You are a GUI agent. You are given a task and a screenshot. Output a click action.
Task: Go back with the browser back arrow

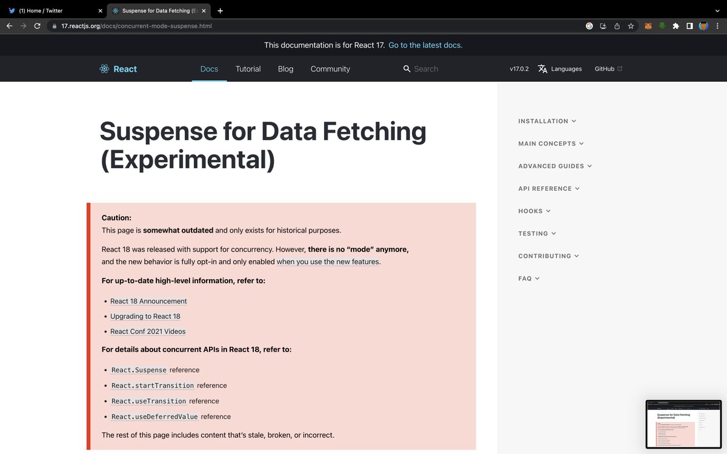click(9, 26)
